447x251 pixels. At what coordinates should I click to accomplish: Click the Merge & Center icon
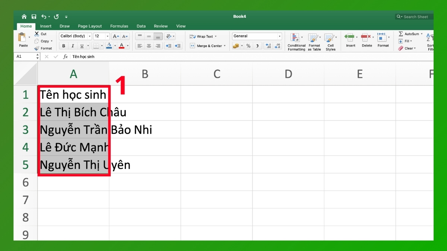[207, 46]
